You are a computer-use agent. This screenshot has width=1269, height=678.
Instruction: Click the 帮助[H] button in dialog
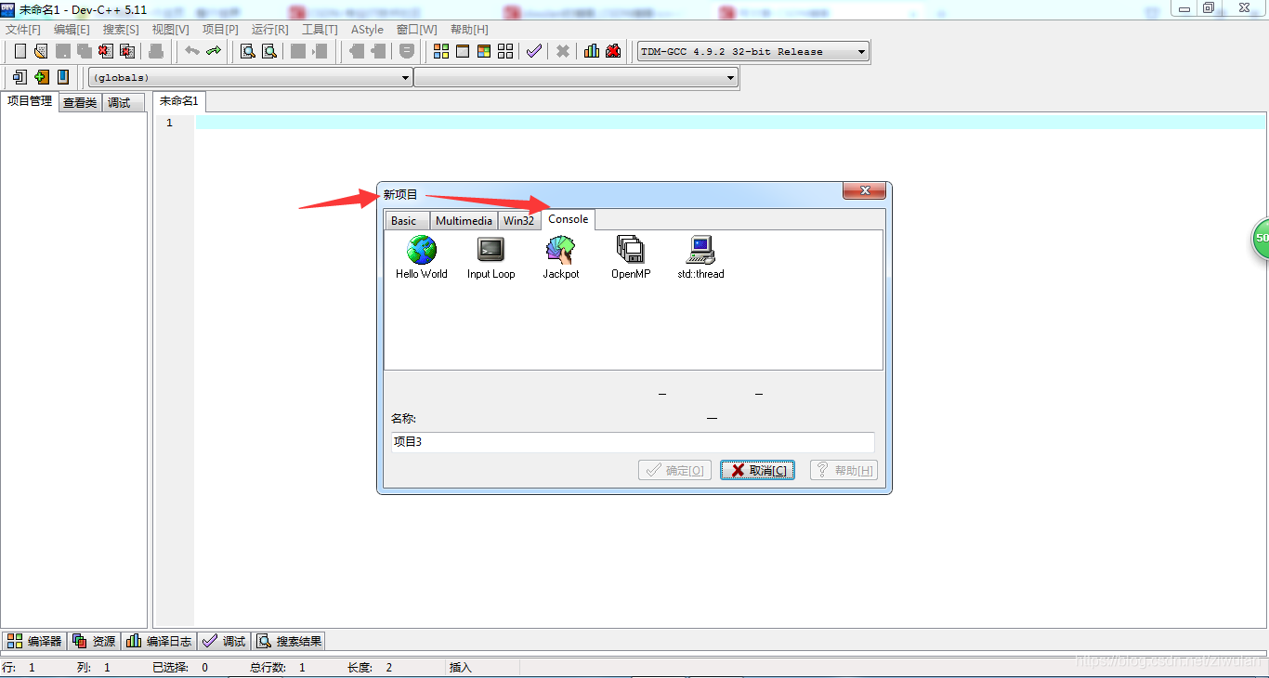pyautogui.click(x=844, y=470)
